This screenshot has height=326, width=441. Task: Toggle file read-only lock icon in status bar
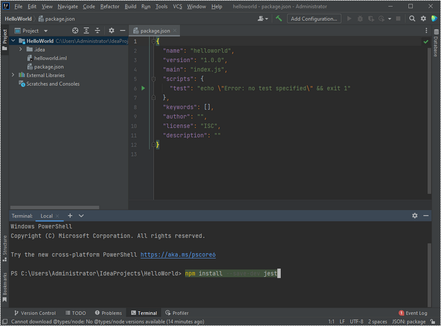coord(433,321)
